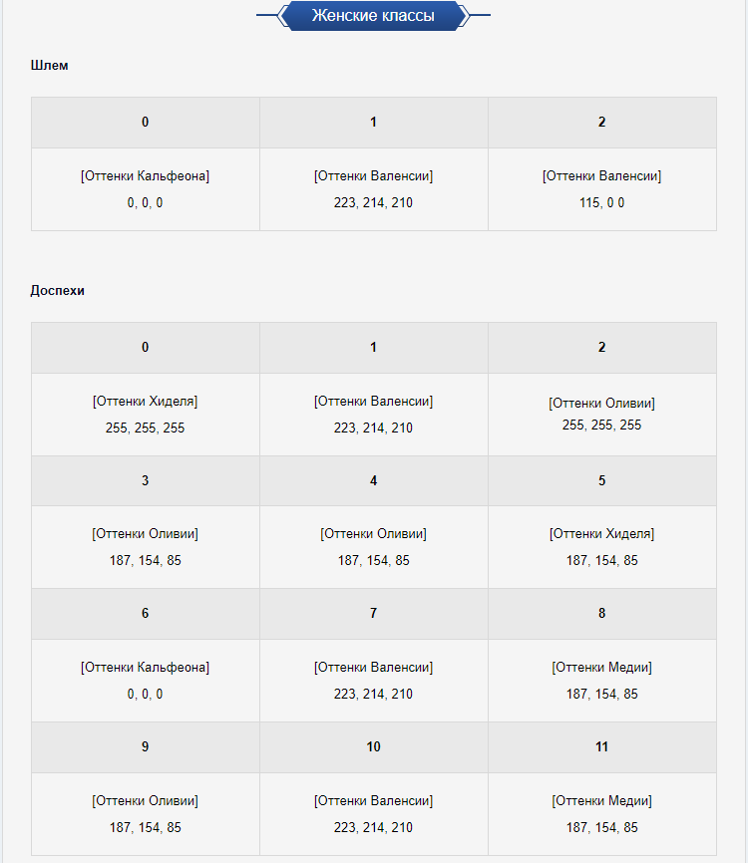
Task: Click armor header number 6
Action: tap(146, 614)
